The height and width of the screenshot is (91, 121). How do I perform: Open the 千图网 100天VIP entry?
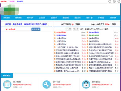101,68
